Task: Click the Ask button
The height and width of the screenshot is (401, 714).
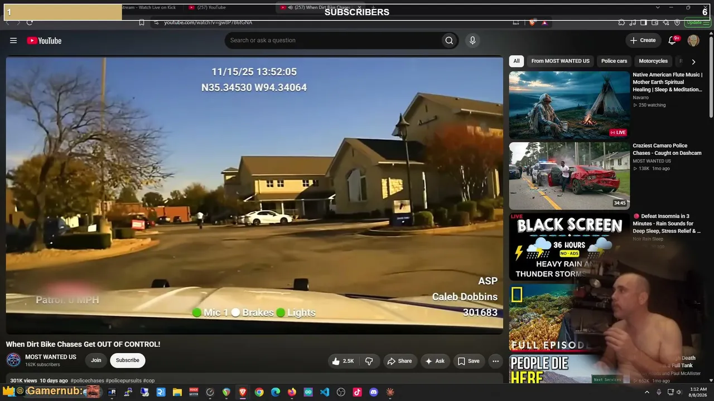Action: point(435,361)
